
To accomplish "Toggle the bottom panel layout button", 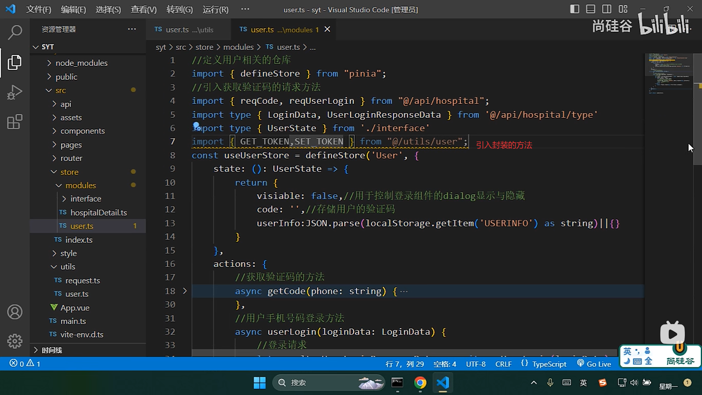I will pyautogui.click(x=590, y=9).
